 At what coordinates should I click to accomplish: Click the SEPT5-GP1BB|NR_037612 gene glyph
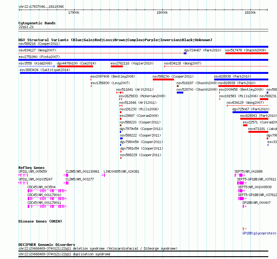coord(242,199)
